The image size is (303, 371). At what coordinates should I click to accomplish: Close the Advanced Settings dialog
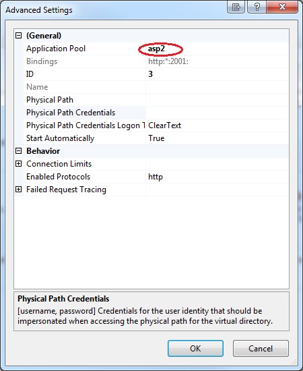[x=282, y=7]
